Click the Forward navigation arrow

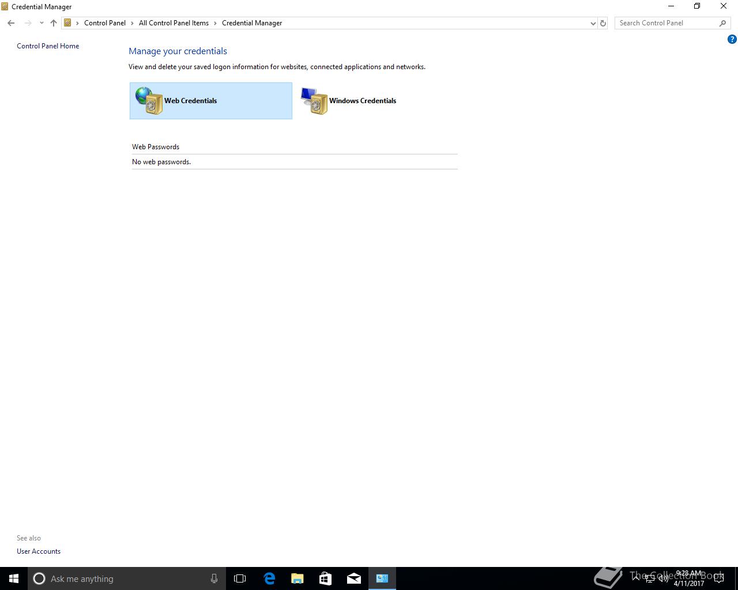point(28,23)
